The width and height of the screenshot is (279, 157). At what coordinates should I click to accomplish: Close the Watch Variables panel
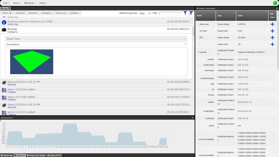point(277,9)
